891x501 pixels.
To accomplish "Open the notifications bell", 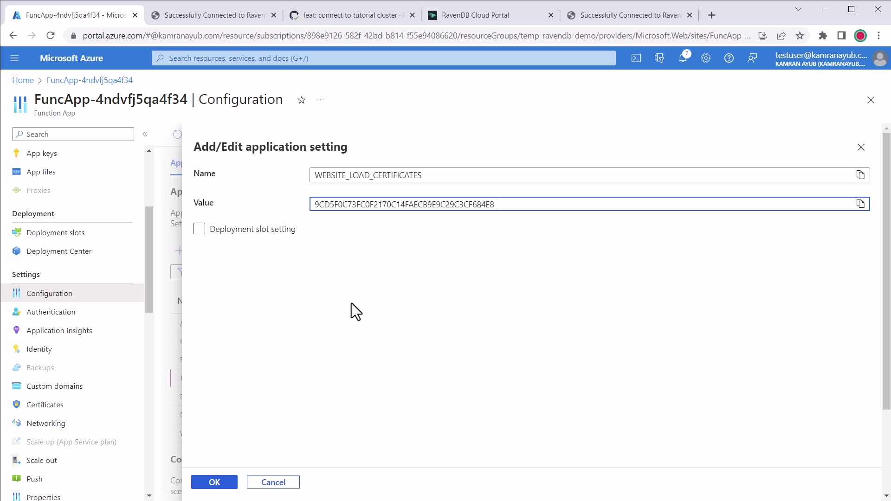I will (x=683, y=58).
